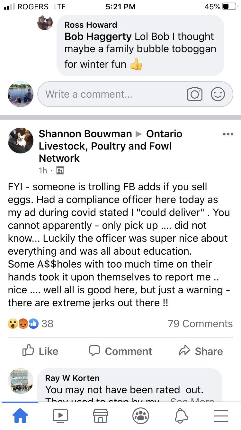
Task: Open the emoji picker in comment box
Action: coord(218,94)
